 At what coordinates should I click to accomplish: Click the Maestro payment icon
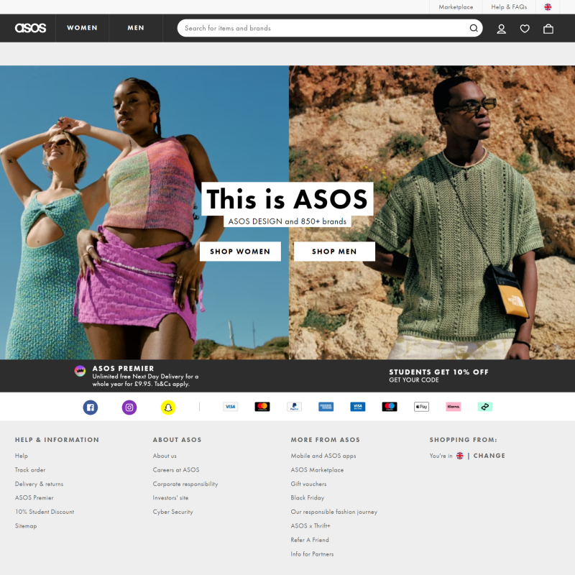390,407
